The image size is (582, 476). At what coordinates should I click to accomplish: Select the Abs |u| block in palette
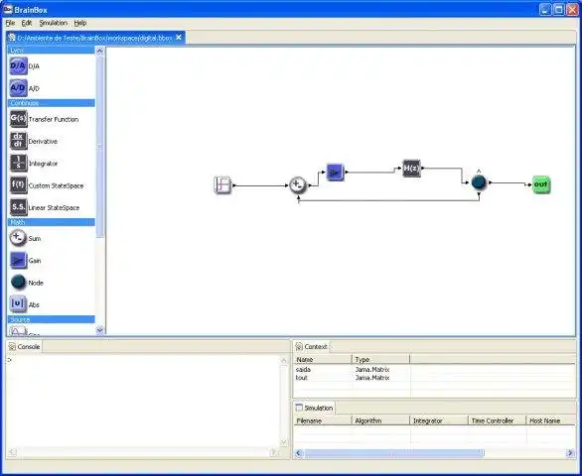click(18, 304)
